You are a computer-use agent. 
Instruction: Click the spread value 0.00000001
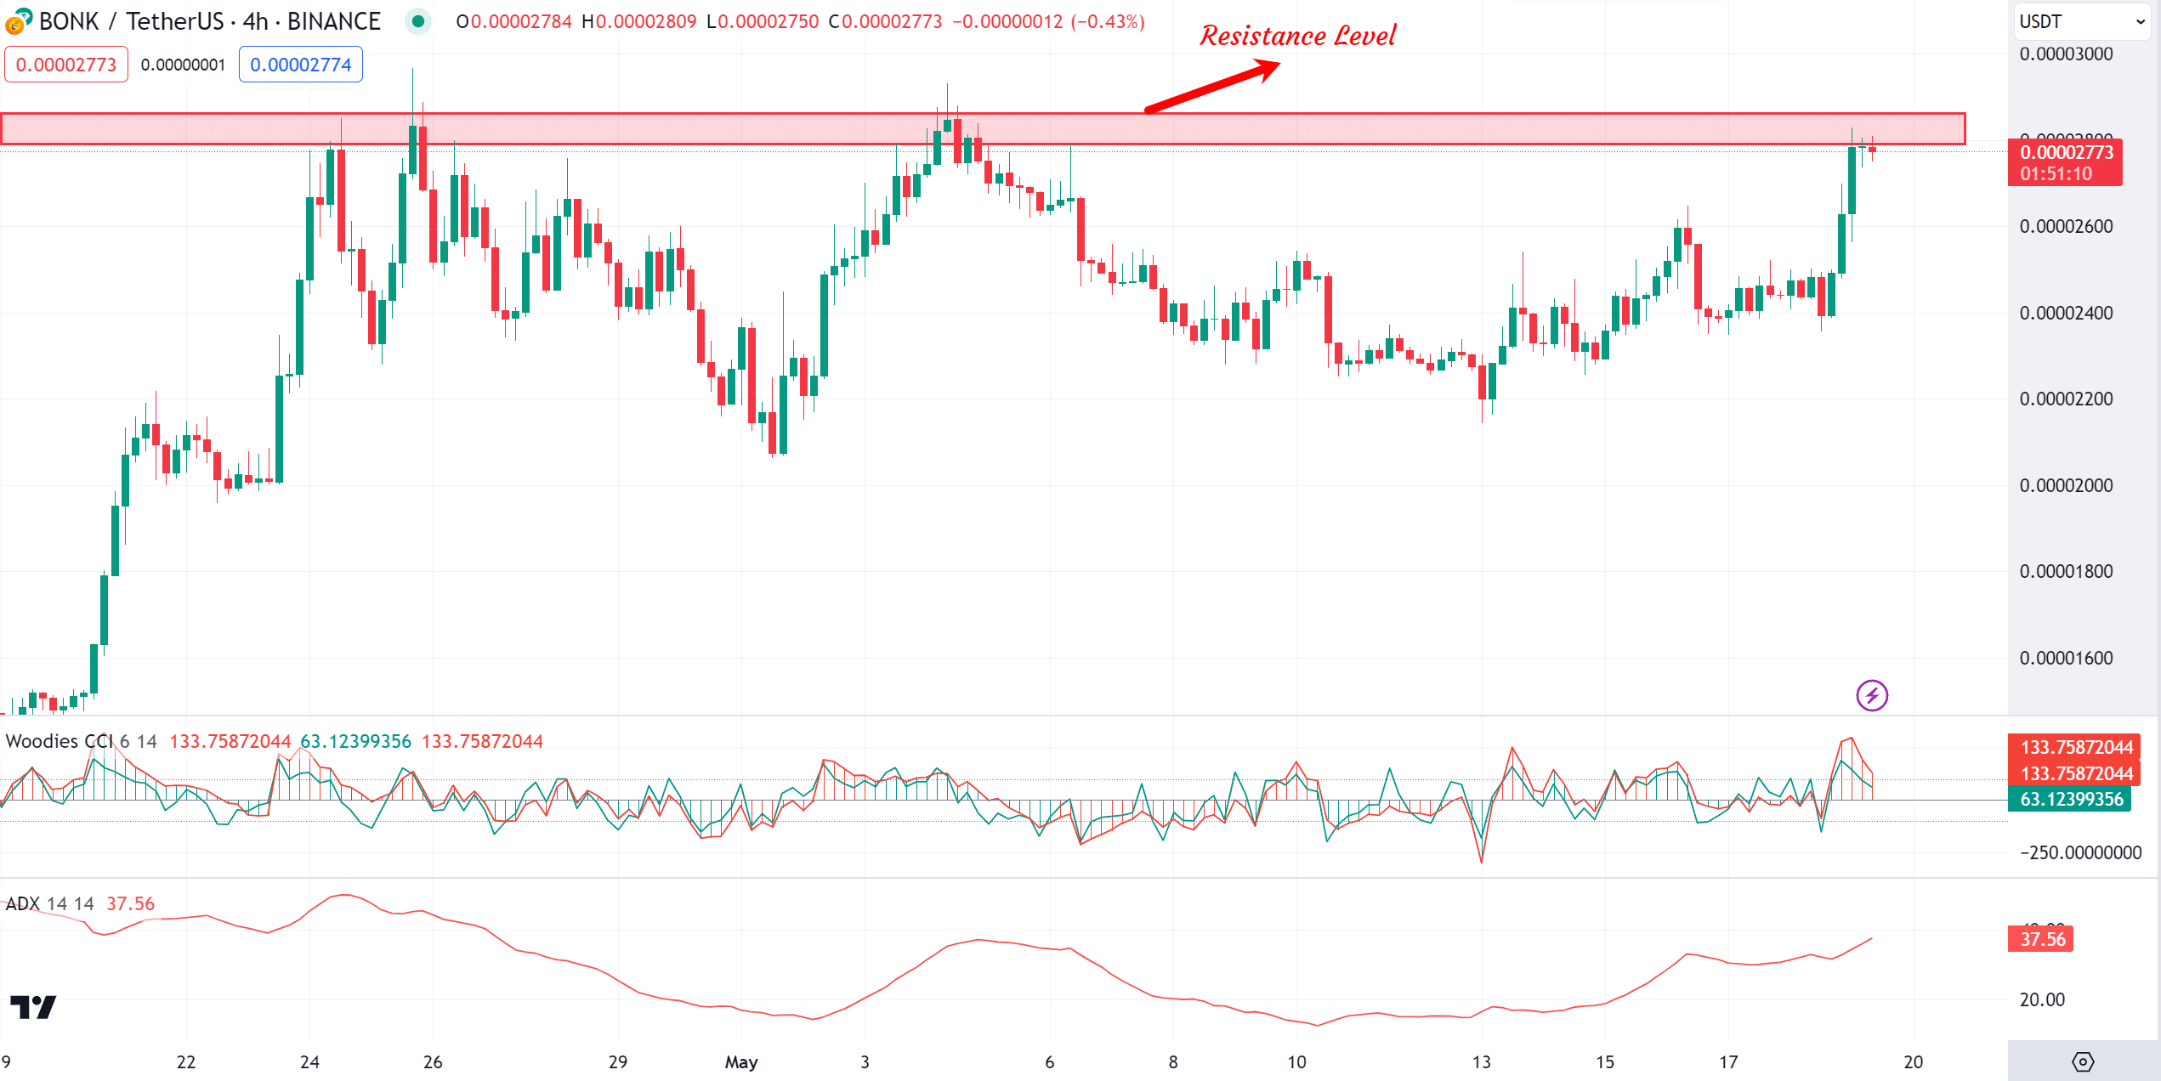tap(183, 65)
